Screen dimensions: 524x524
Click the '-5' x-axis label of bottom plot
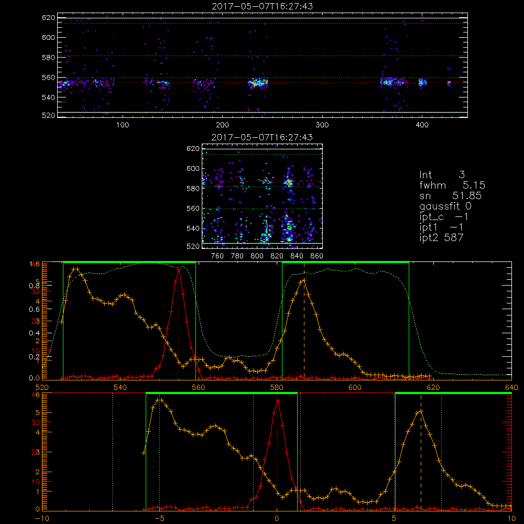point(160,518)
